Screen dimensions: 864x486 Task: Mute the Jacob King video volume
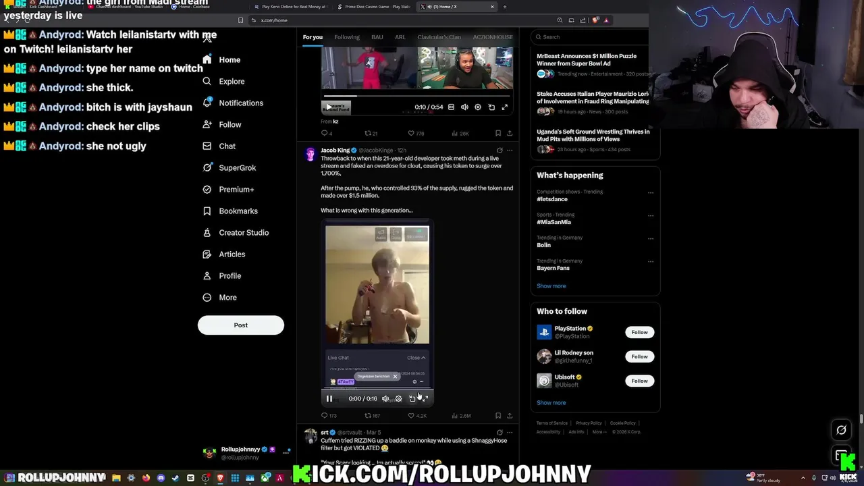tap(385, 399)
